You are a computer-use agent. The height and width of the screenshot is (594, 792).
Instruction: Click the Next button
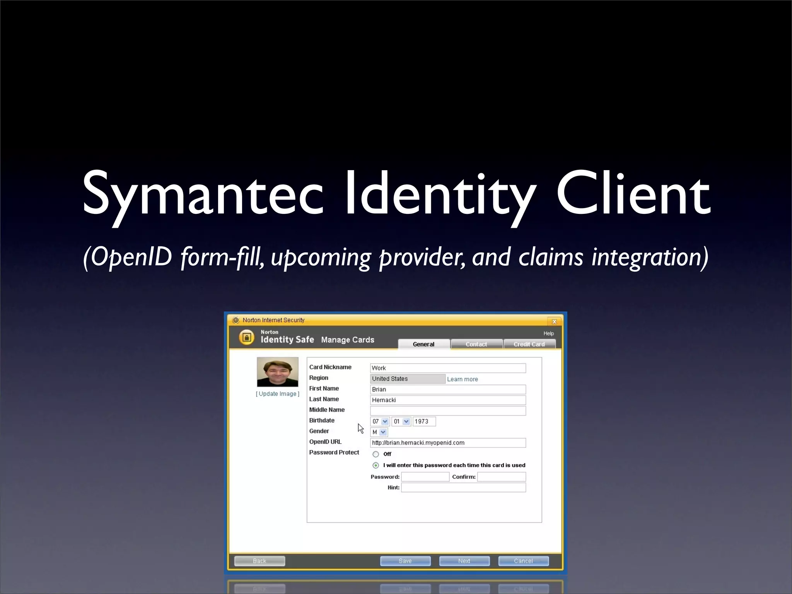(x=464, y=561)
